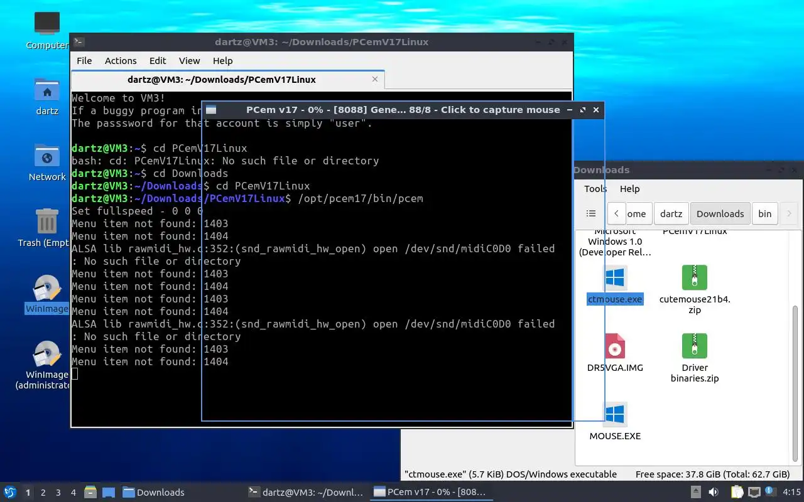Open the file manager Help menu

tap(630, 189)
